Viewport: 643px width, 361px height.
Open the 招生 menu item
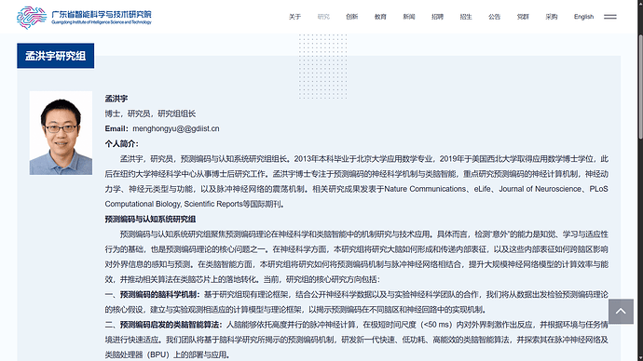466,17
